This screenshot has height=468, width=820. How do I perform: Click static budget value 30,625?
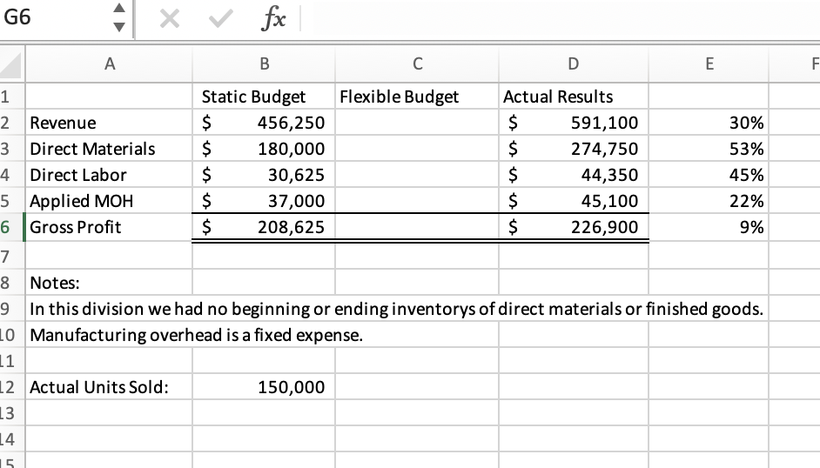tap(264, 175)
